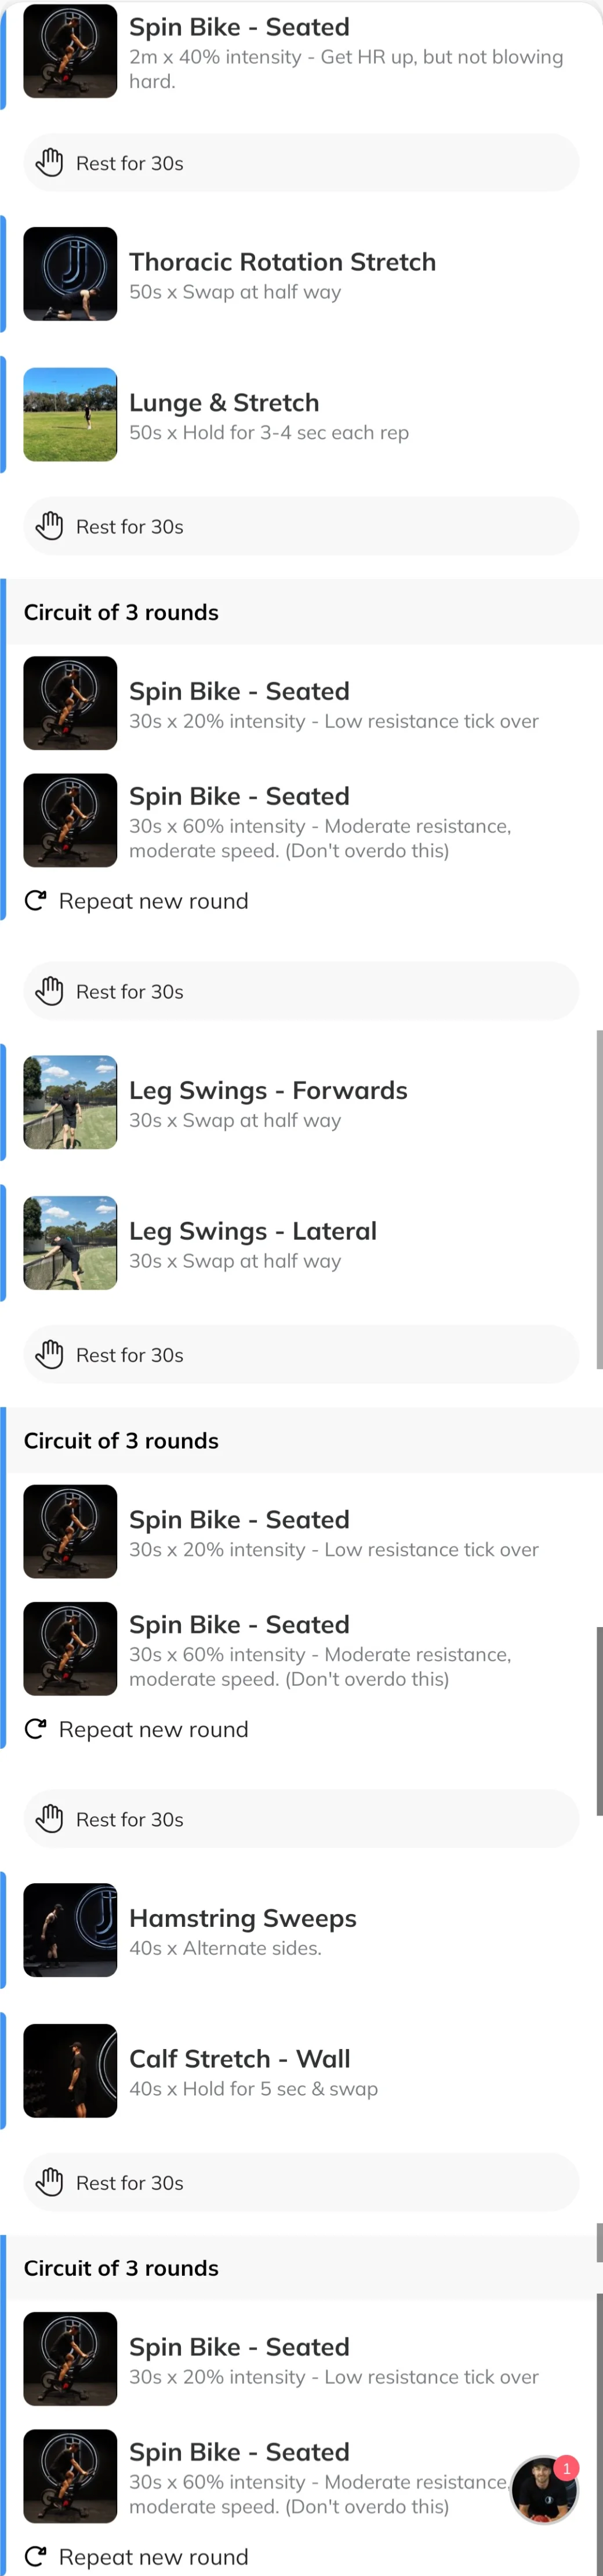Select the Leg Swings - Lateral exercise

pyautogui.click(x=301, y=1243)
